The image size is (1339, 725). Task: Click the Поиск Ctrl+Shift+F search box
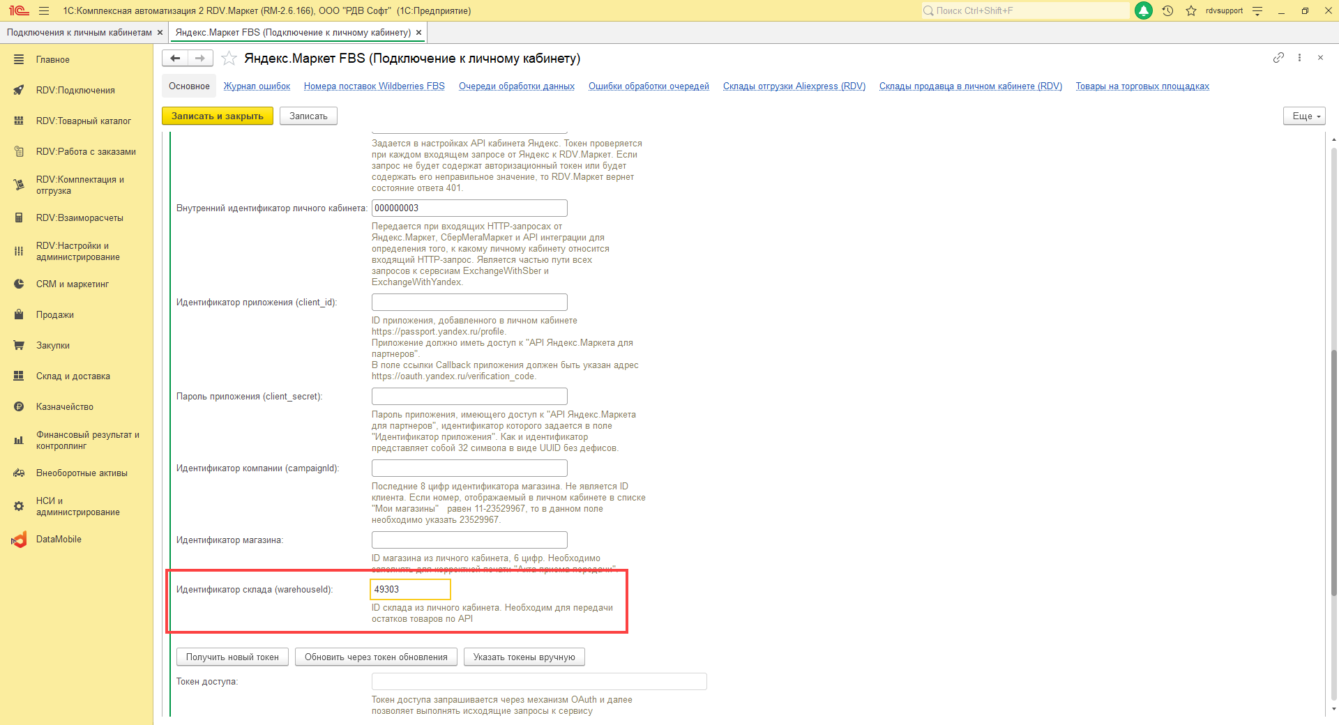tap(1025, 10)
